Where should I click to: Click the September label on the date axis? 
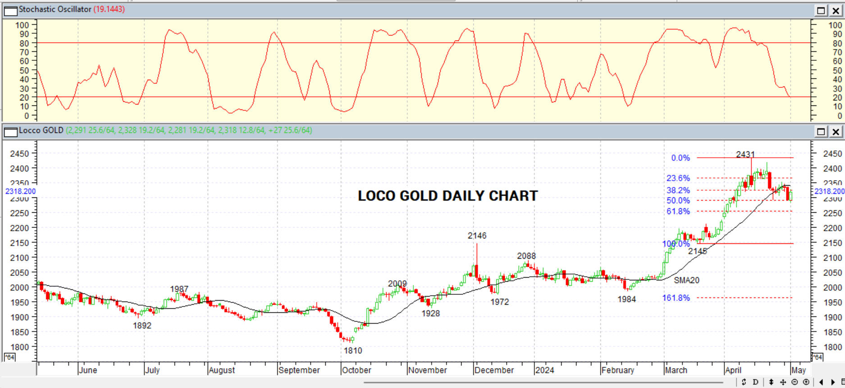click(299, 370)
